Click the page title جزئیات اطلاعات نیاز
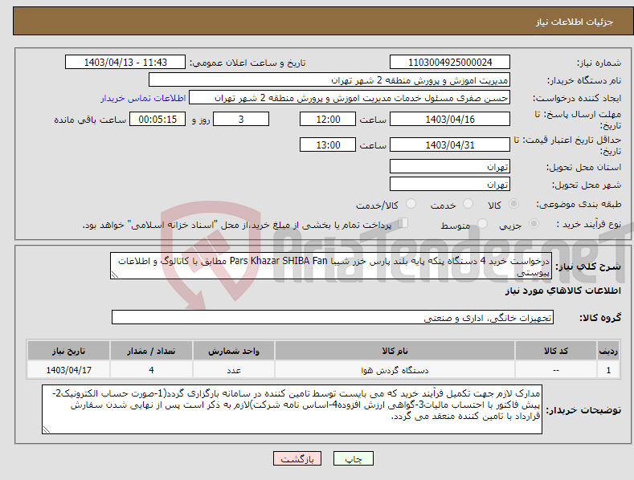The image size is (634, 480). pos(575,22)
